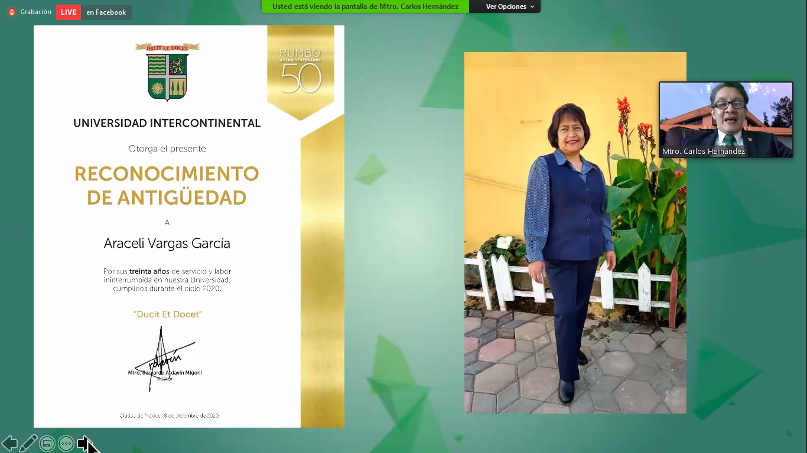Click the 'en Facebook' live stream label
Screen dimensions: 807x453
pyautogui.click(x=106, y=12)
